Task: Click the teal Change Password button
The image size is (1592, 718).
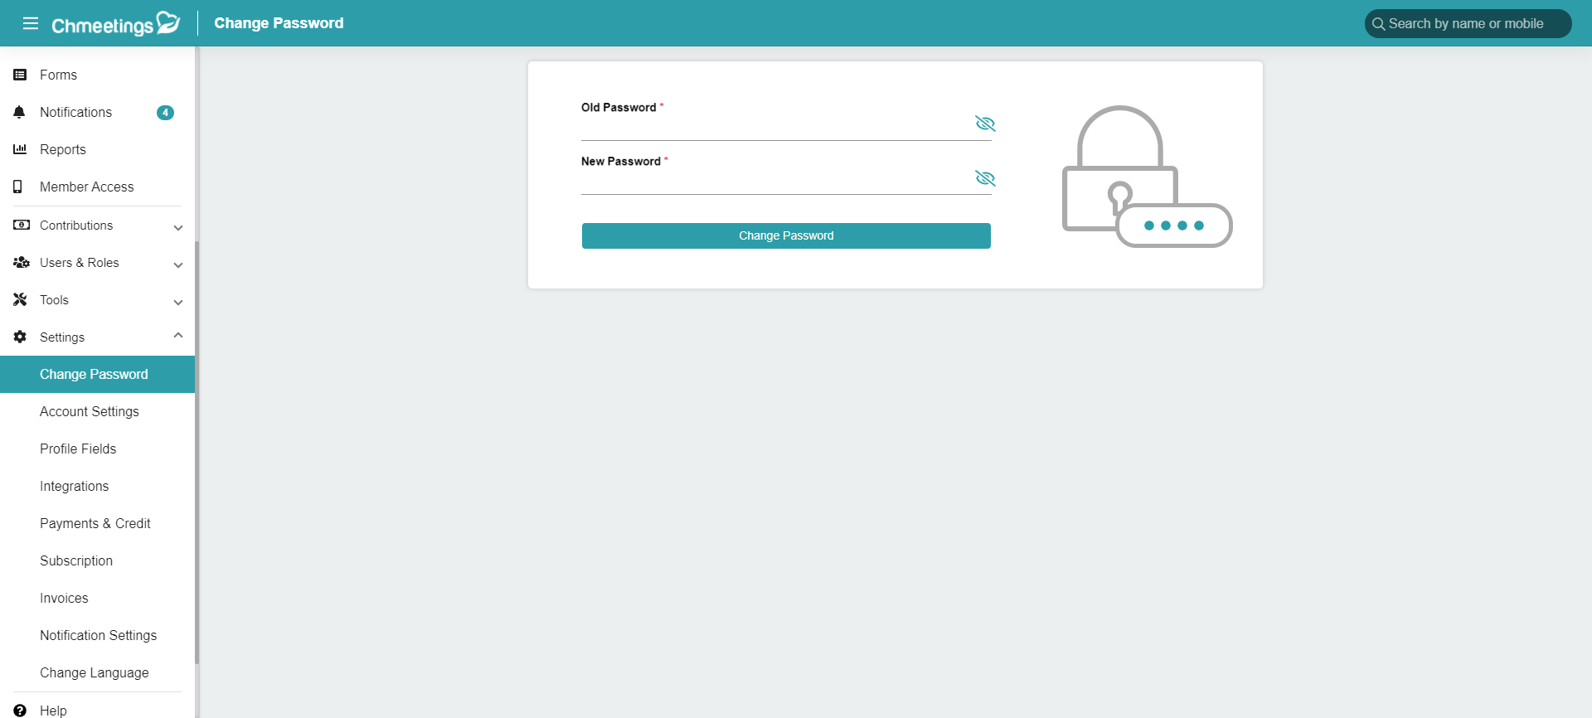Action: point(786,235)
